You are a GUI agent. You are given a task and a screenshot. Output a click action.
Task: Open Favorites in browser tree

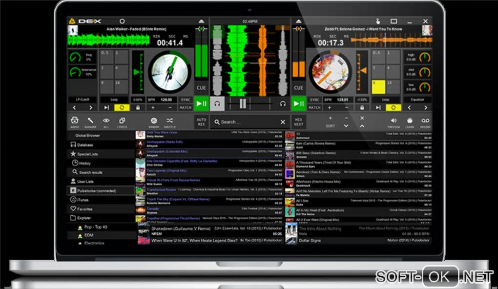(x=101, y=209)
